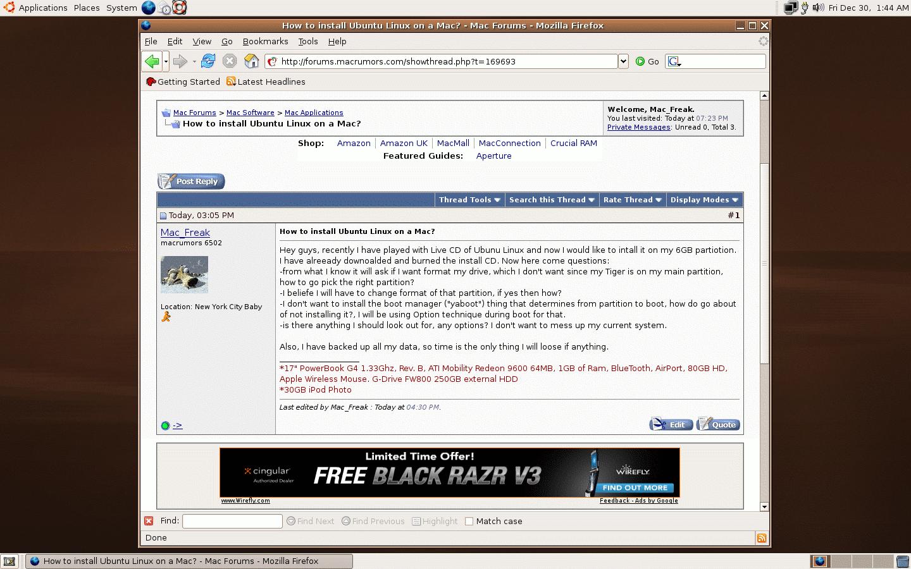Viewport: 911px width, 569px height.
Task: Open the MacMall shop link
Action: [453, 144]
